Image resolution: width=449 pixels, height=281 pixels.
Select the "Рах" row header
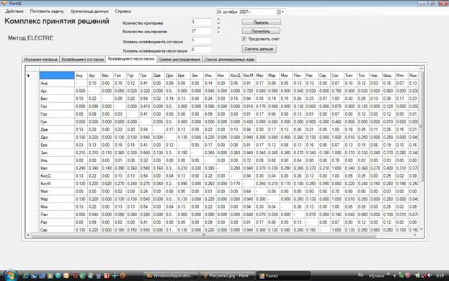[x=57, y=223]
